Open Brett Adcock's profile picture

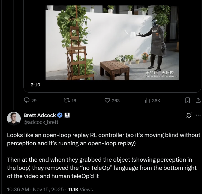tap(14, 118)
